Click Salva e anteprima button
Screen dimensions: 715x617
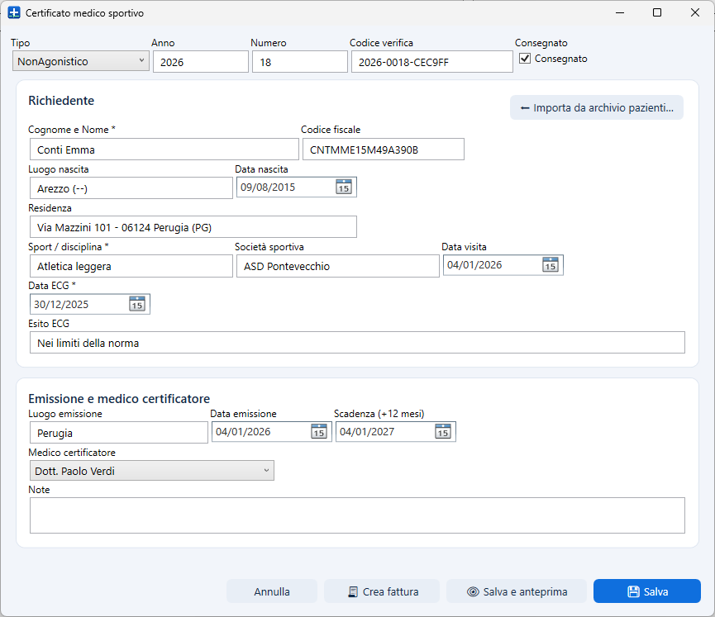(x=517, y=591)
